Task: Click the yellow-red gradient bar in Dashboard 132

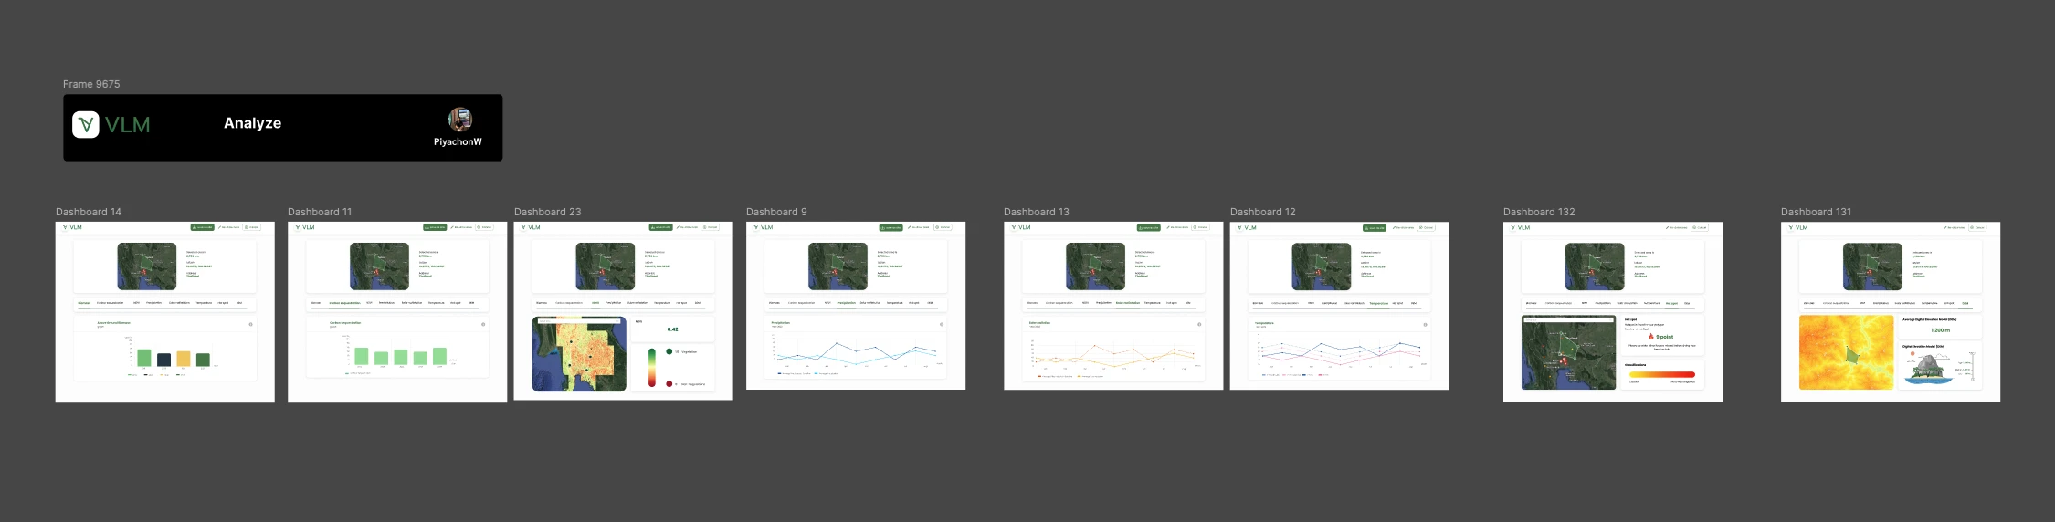Action: 1662,374
